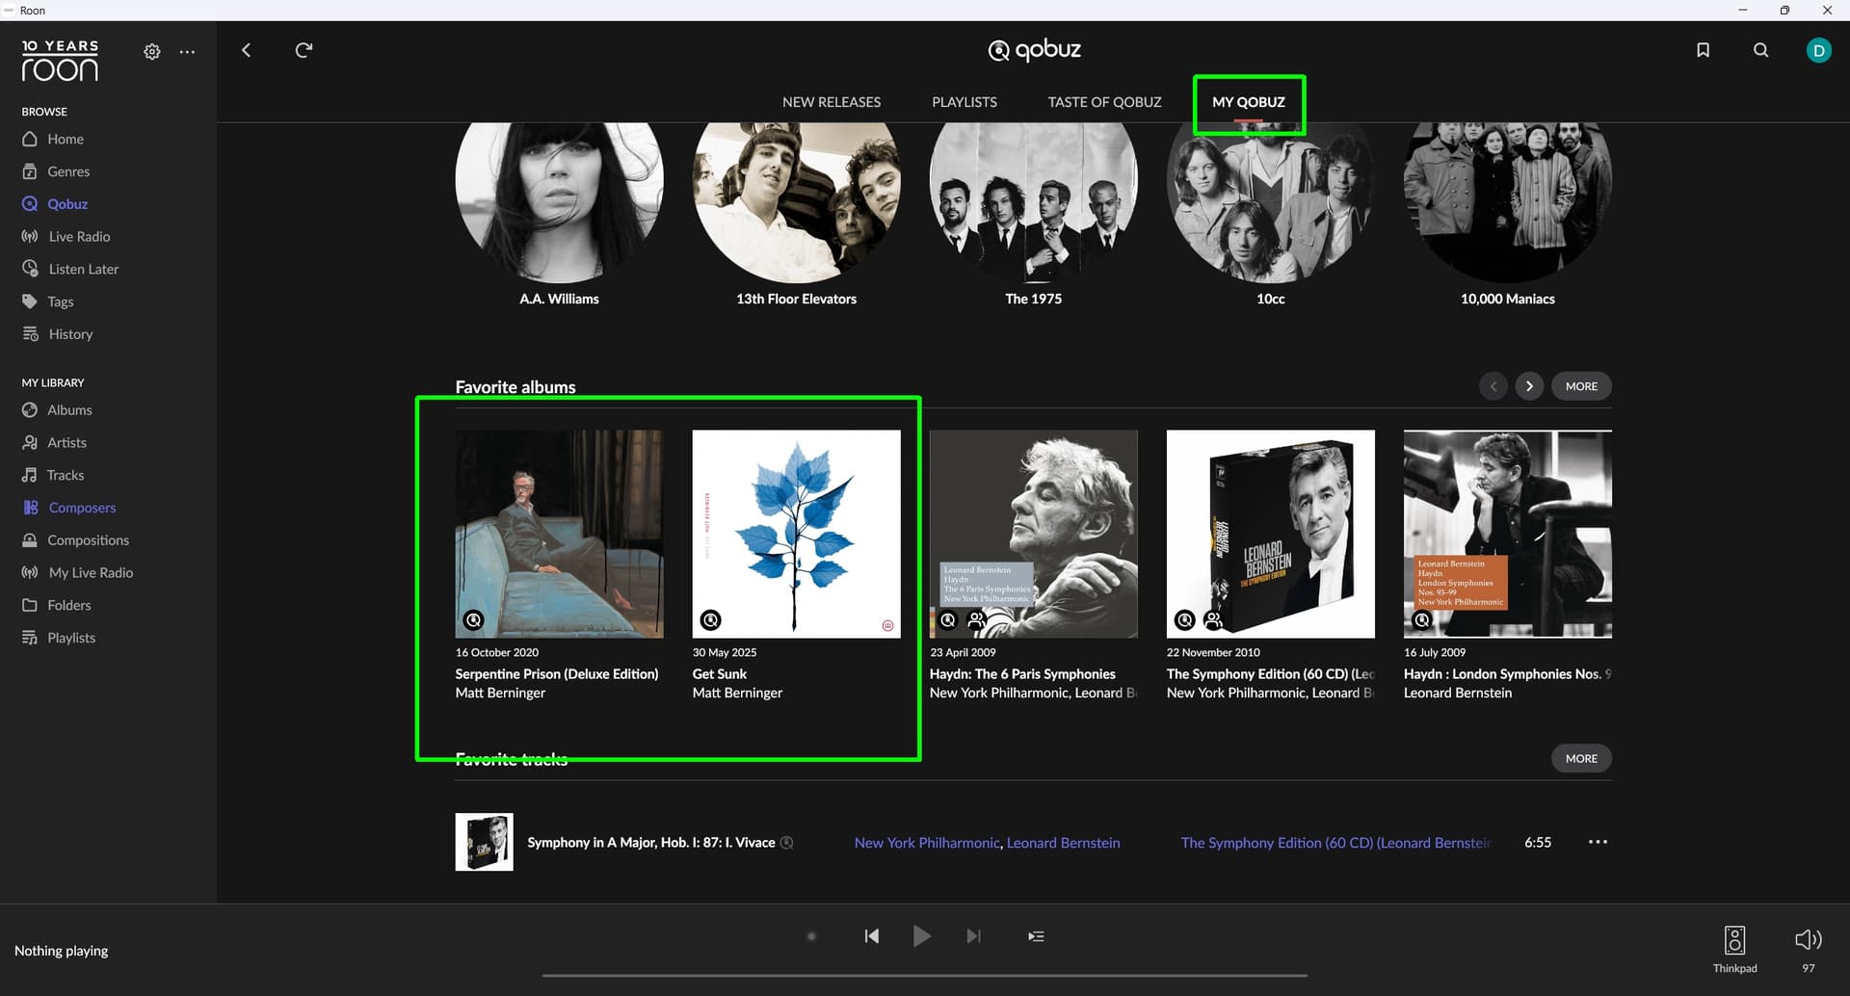This screenshot has width=1850, height=996.
Task: Open Albums in My Library
Action: point(69,410)
